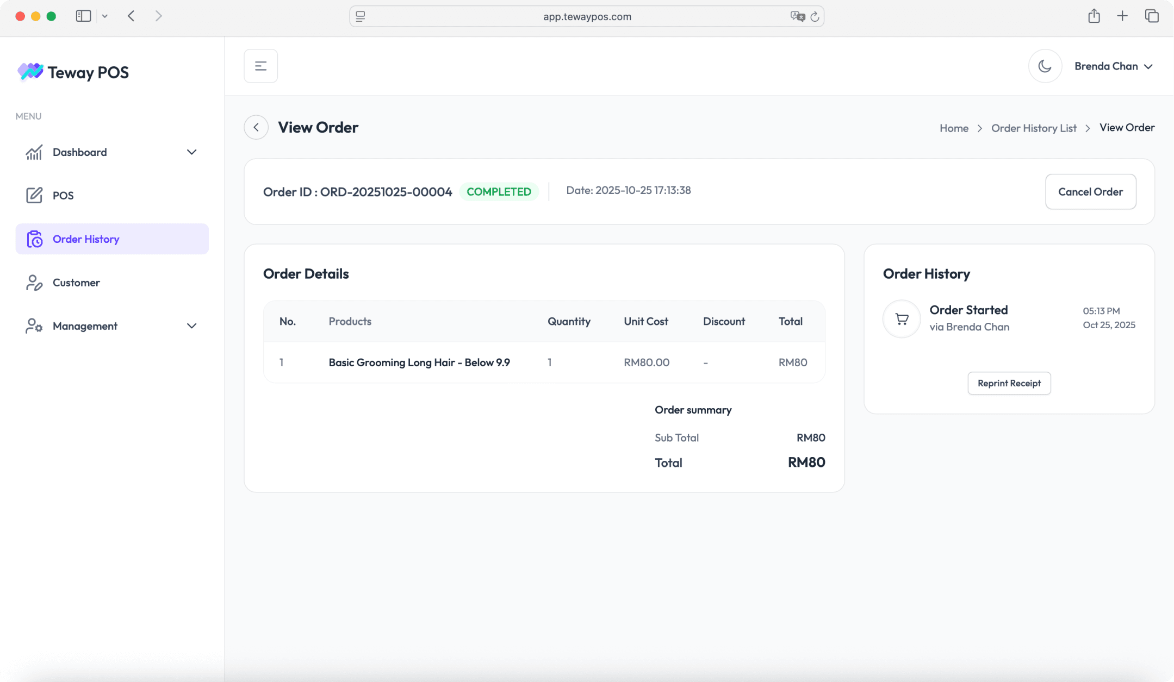Open the Order History List breadcrumb link

click(x=1033, y=128)
